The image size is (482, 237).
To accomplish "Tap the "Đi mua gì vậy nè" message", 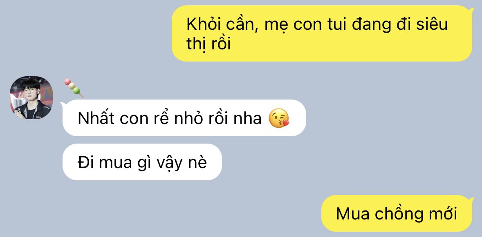I will (142, 162).
